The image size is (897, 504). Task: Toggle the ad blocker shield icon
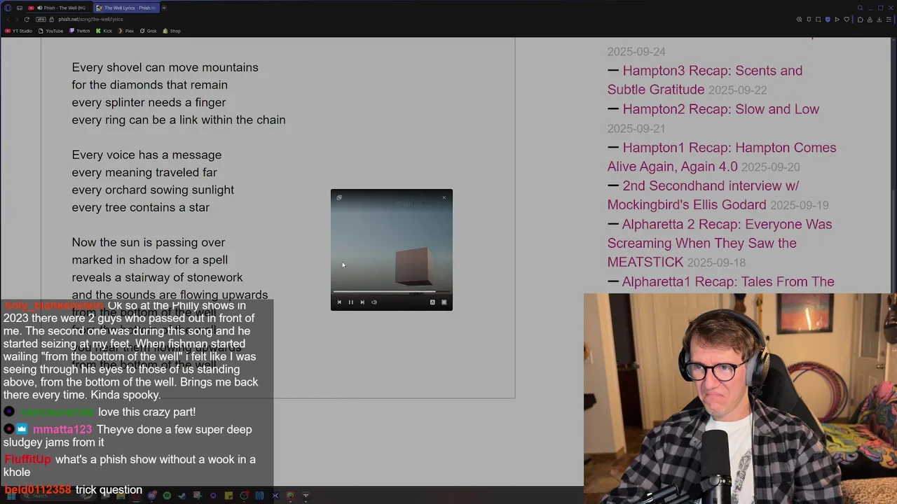pyautogui.click(x=828, y=20)
